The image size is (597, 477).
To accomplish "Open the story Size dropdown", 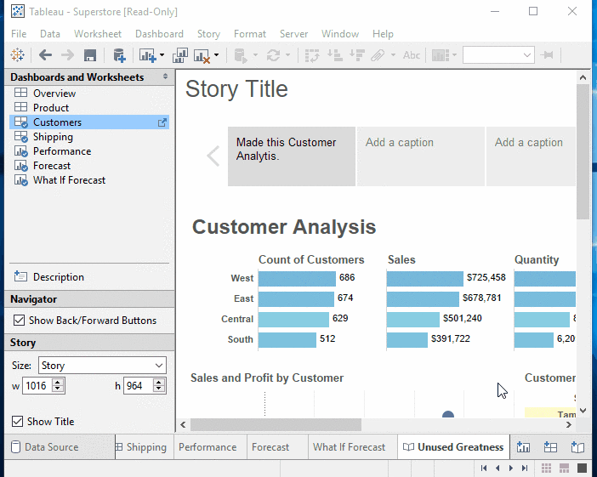I will pos(102,366).
